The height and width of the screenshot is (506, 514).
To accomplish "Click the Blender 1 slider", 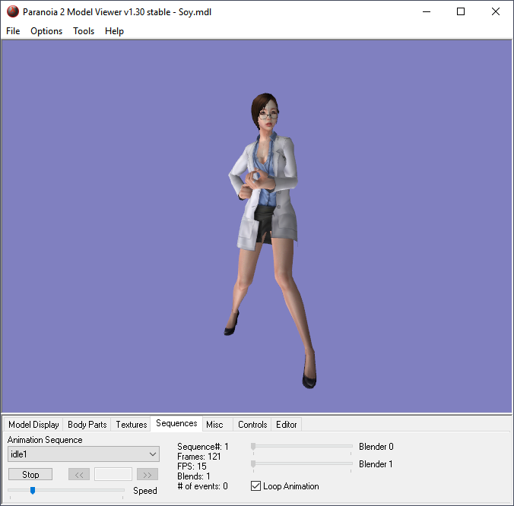I will tap(302, 463).
